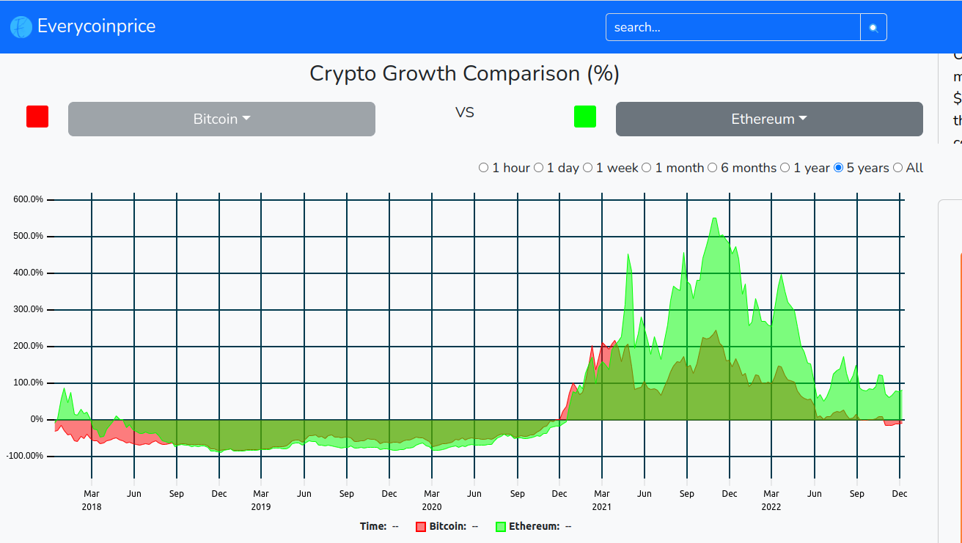Select the 5 years time range

pyautogui.click(x=839, y=168)
